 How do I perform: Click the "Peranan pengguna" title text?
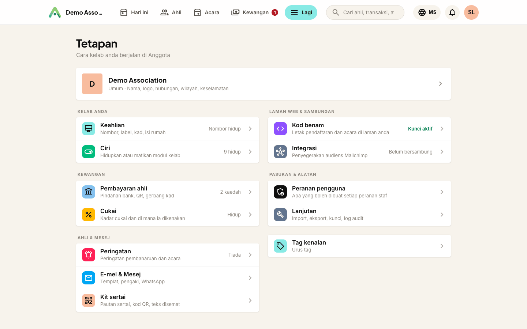point(319,188)
